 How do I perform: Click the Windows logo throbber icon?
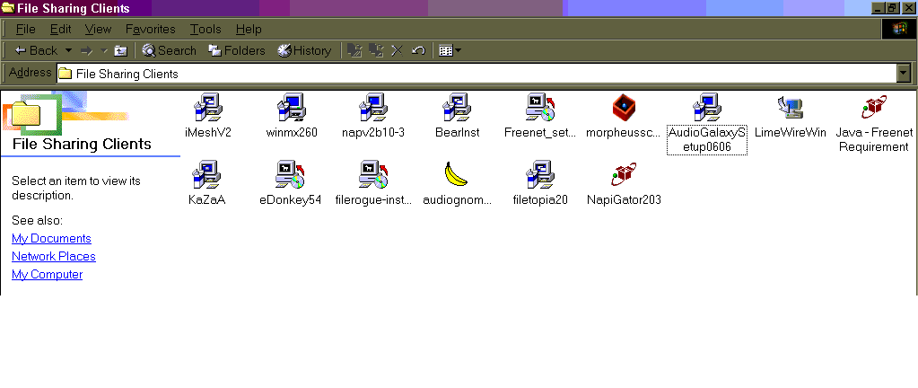[x=898, y=29]
